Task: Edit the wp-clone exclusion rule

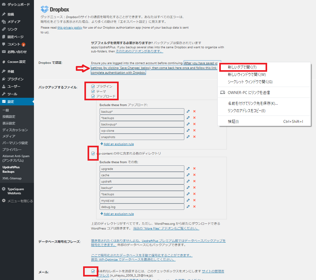Action: click(x=188, y=130)
